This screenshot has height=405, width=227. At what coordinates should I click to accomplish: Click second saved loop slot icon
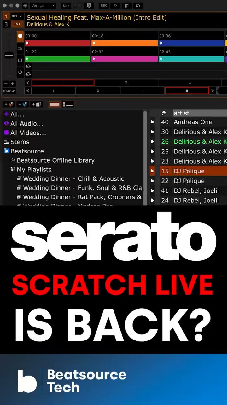(28, 74)
